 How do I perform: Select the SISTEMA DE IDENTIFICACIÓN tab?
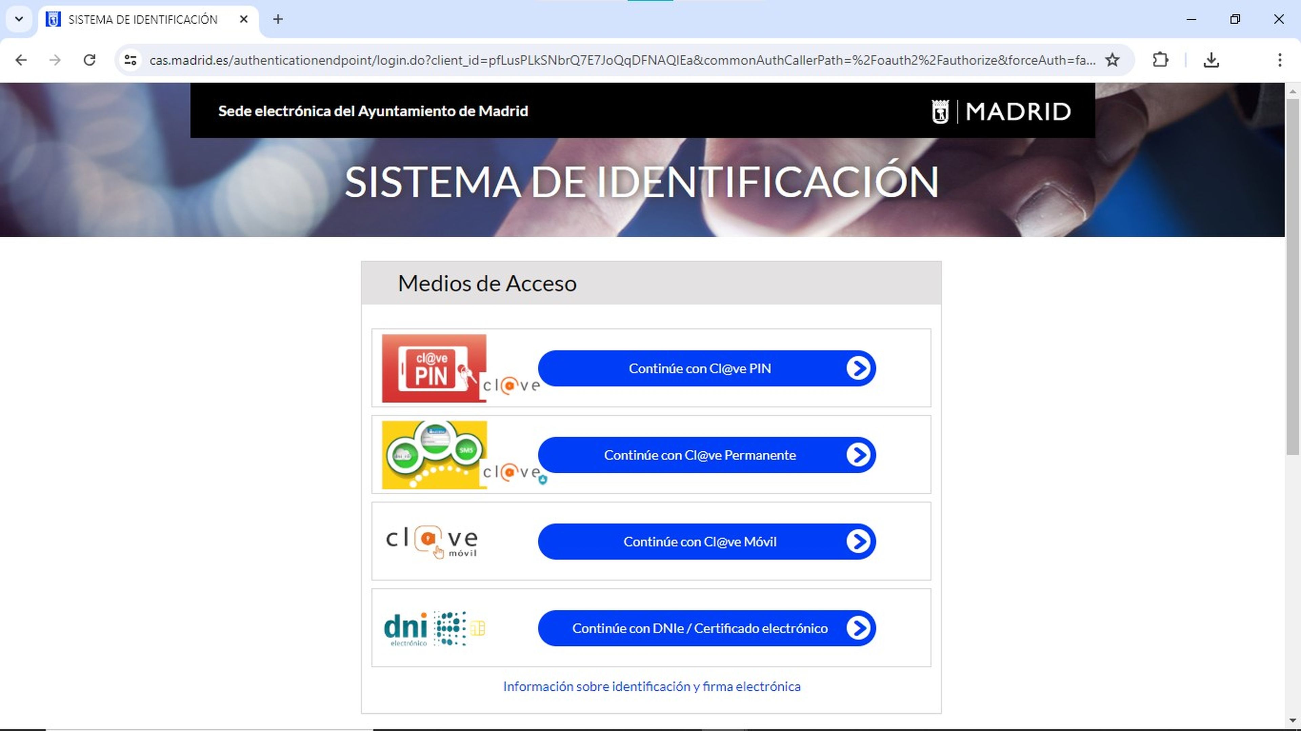[148, 20]
